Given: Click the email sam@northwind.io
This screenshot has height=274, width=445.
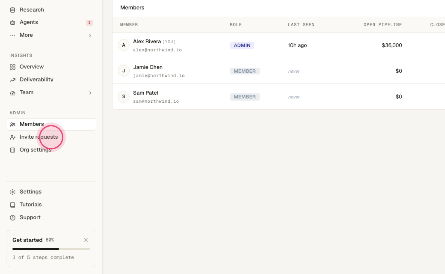Looking at the screenshot, I should click(x=156, y=101).
